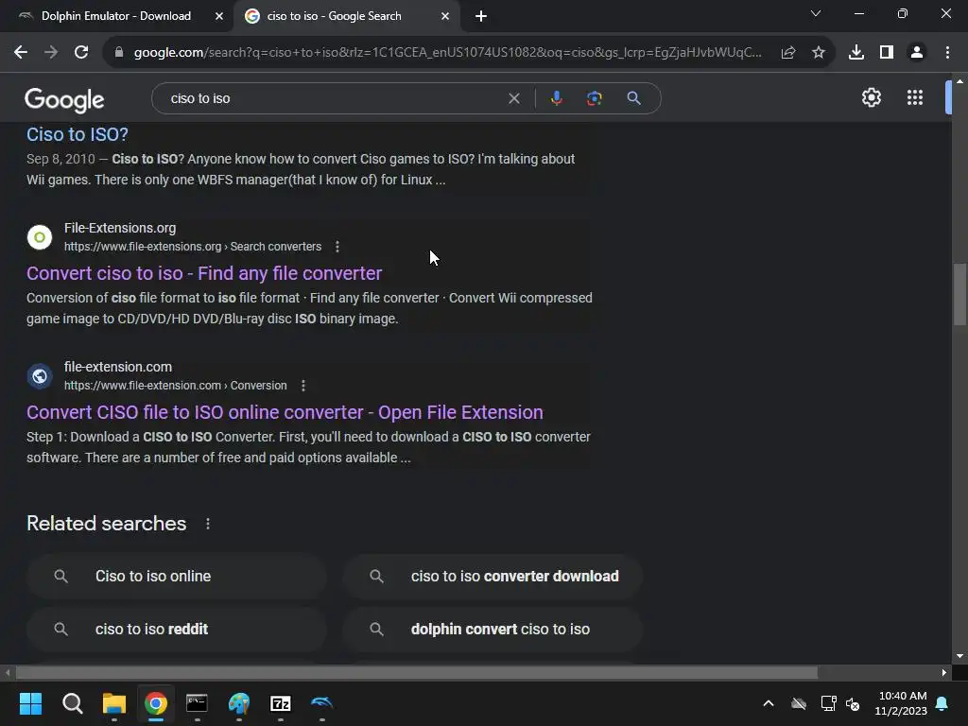Close the Dolphin Emulator tab
This screenshot has height=726, width=968.
pos(219,16)
